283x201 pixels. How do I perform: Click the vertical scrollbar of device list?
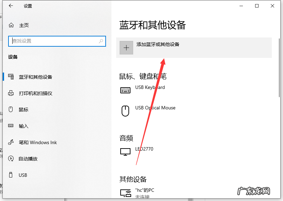click(279, 68)
